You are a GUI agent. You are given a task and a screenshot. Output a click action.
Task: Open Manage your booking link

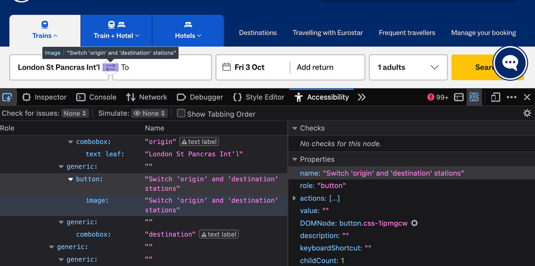click(x=484, y=33)
